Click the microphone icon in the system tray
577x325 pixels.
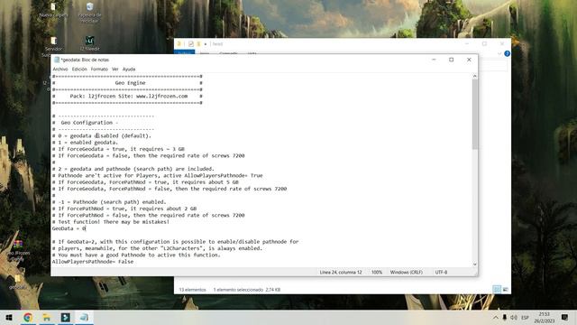[x=505, y=318]
